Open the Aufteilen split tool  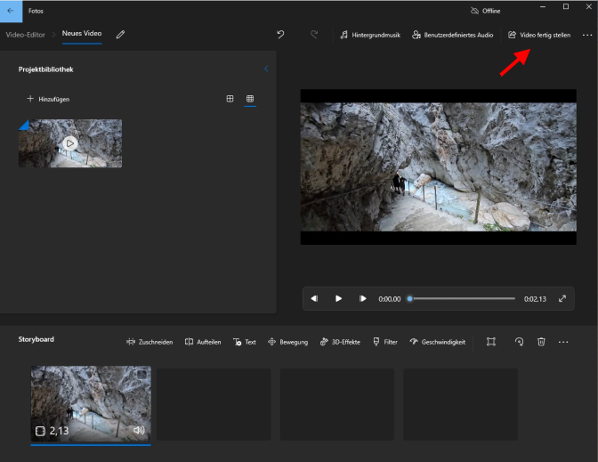[203, 342]
